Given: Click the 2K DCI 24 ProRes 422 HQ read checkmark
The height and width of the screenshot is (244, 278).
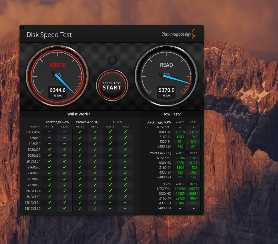Looking at the screenshot, I should pos(95,161).
